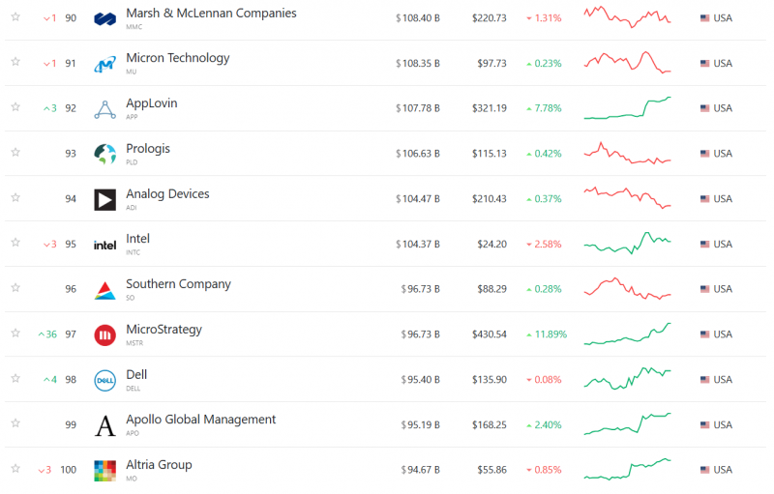Open the MicroStrategy company page
Screen dimensions: 774x494
click(x=164, y=330)
